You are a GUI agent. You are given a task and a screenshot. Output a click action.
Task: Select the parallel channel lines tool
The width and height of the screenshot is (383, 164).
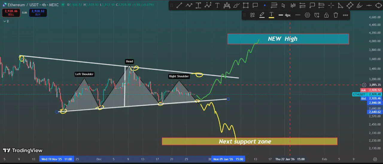coord(303,5)
